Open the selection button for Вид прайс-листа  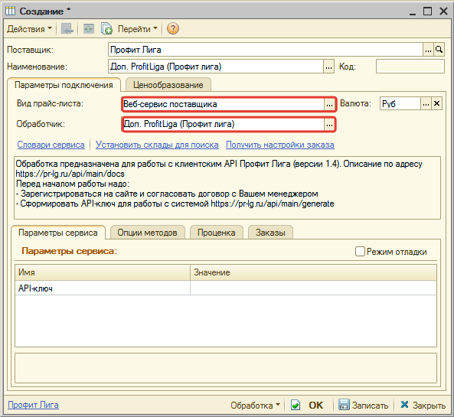[329, 105]
